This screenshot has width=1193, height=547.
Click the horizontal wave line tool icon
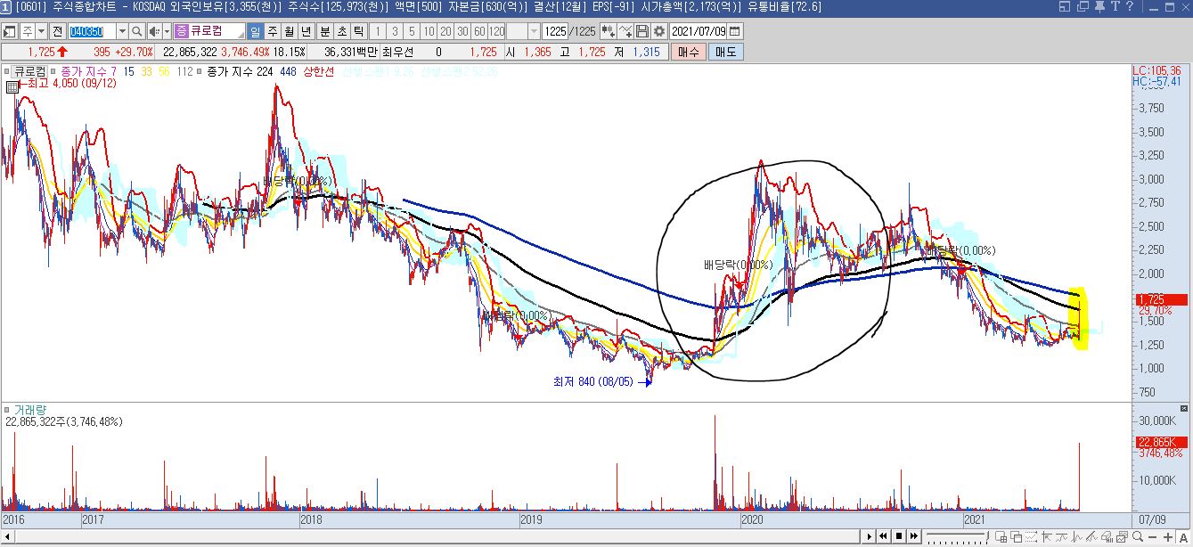click(x=1061, y=536)
